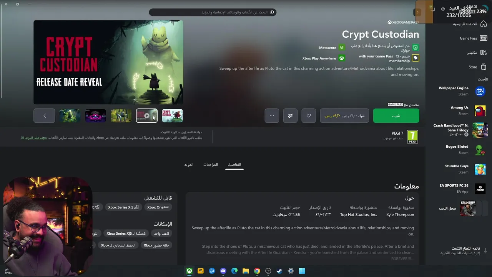This screenshot has height=277, width=492.
Task: Open Xbox app in taskbar
Action: (x=189, y=271)
